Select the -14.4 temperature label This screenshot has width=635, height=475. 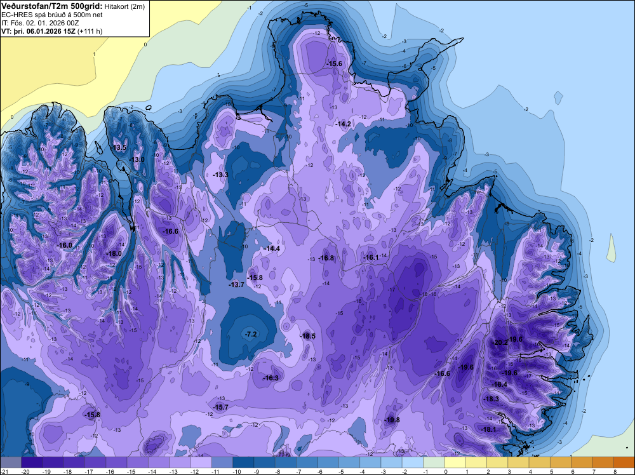(272, 249)
